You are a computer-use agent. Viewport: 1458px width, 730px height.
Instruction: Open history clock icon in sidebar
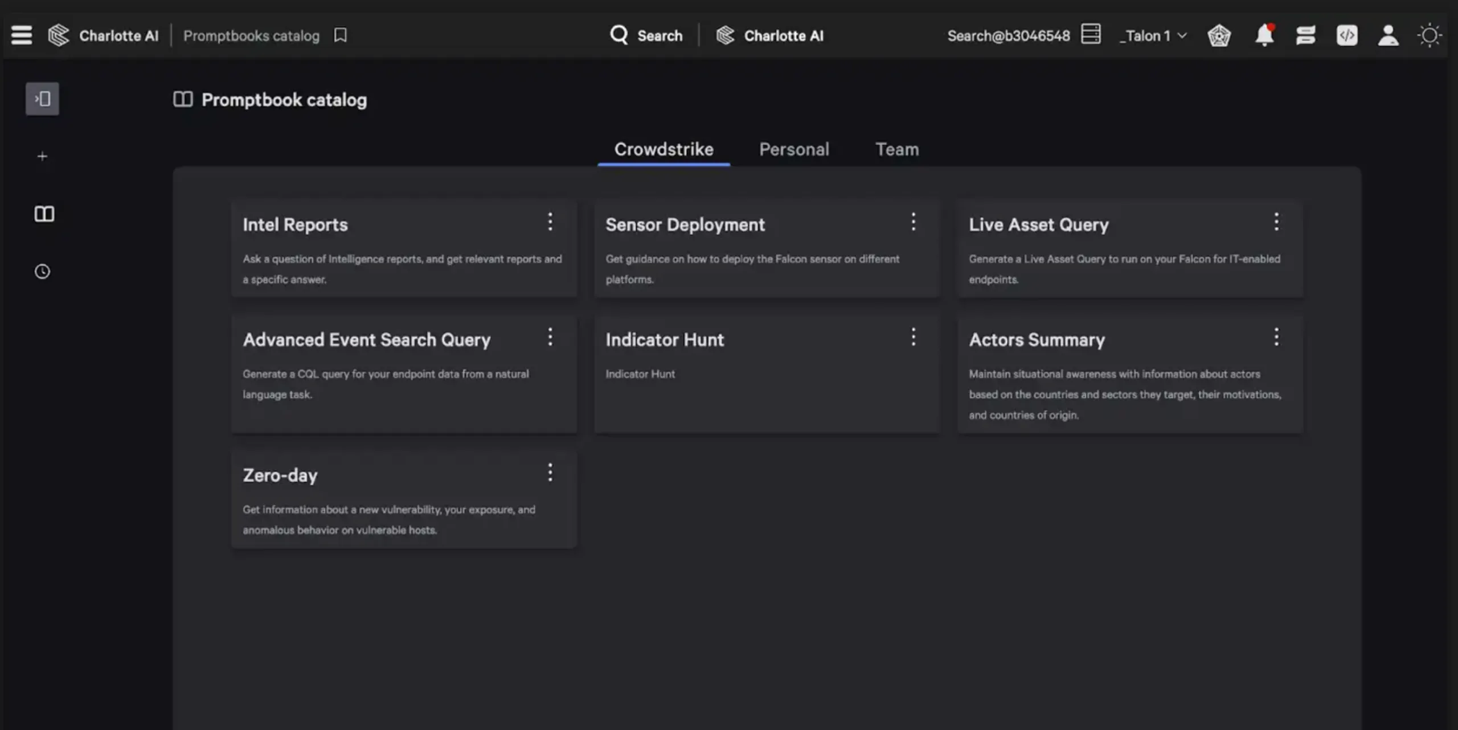pyautogui.click(x=43, y=272)
